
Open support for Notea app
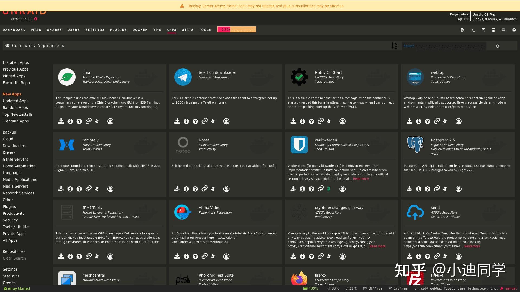(195, 189)
